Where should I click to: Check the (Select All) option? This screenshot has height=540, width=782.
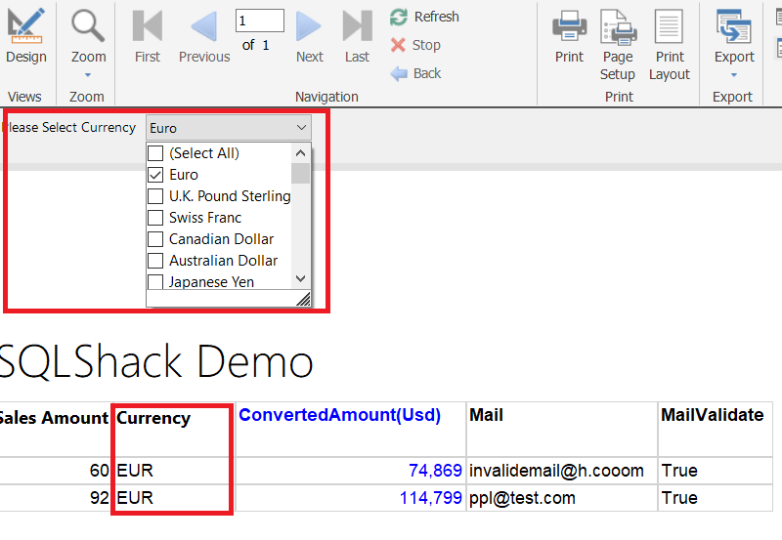pos(155,153)
